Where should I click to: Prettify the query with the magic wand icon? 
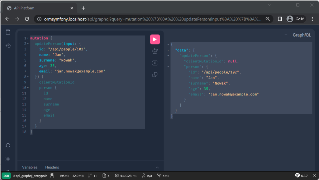tap(155, 51)
